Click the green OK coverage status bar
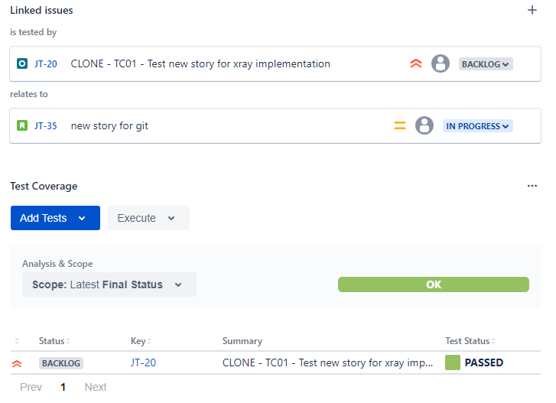This screenshot has height=403, width=556. coord(434,284)
